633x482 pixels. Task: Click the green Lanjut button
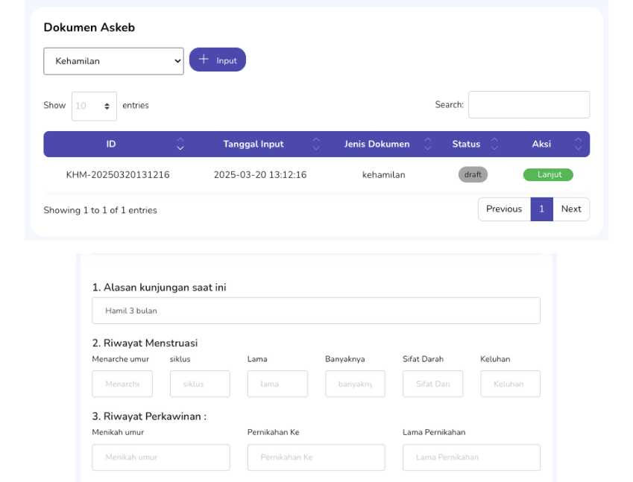pos(548,175)
